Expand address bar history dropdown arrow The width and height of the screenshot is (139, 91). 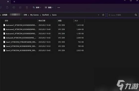click(98, 15)
